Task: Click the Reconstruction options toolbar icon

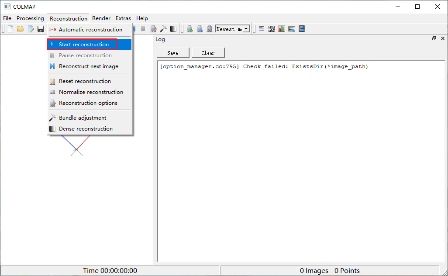Action: (153, 29)
